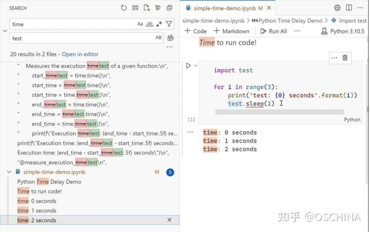370x232 pixels.
Task: Enable Match Case in search
Action: point(140,24)
